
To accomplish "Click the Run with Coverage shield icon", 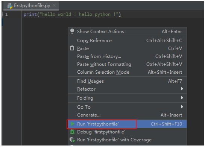I will tap(72, 140).
